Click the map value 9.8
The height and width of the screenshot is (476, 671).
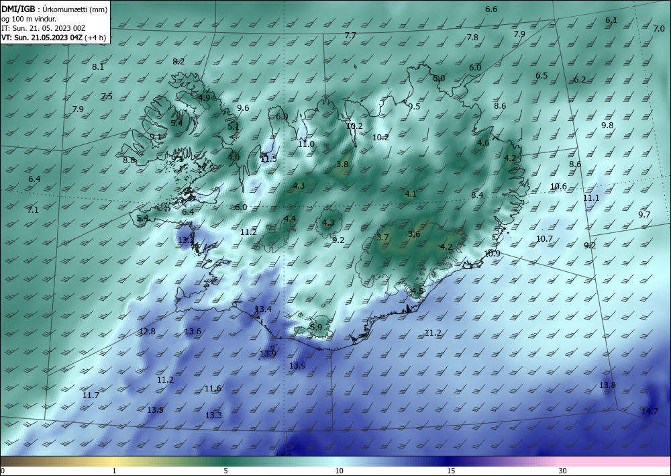tap(607, 126)
